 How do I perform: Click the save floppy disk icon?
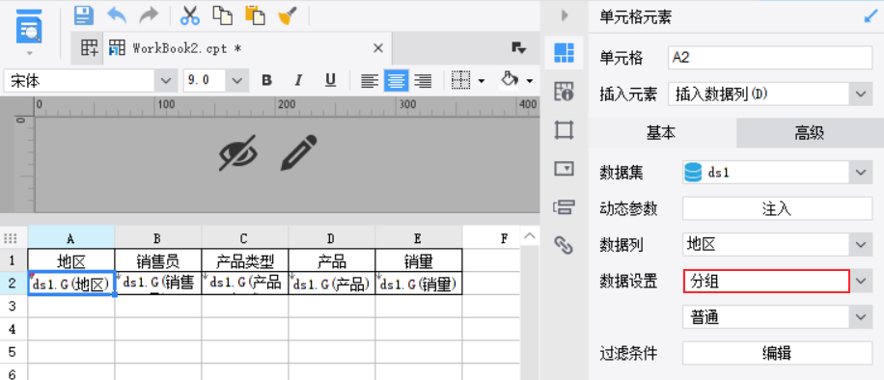click(x=84, y=15)
